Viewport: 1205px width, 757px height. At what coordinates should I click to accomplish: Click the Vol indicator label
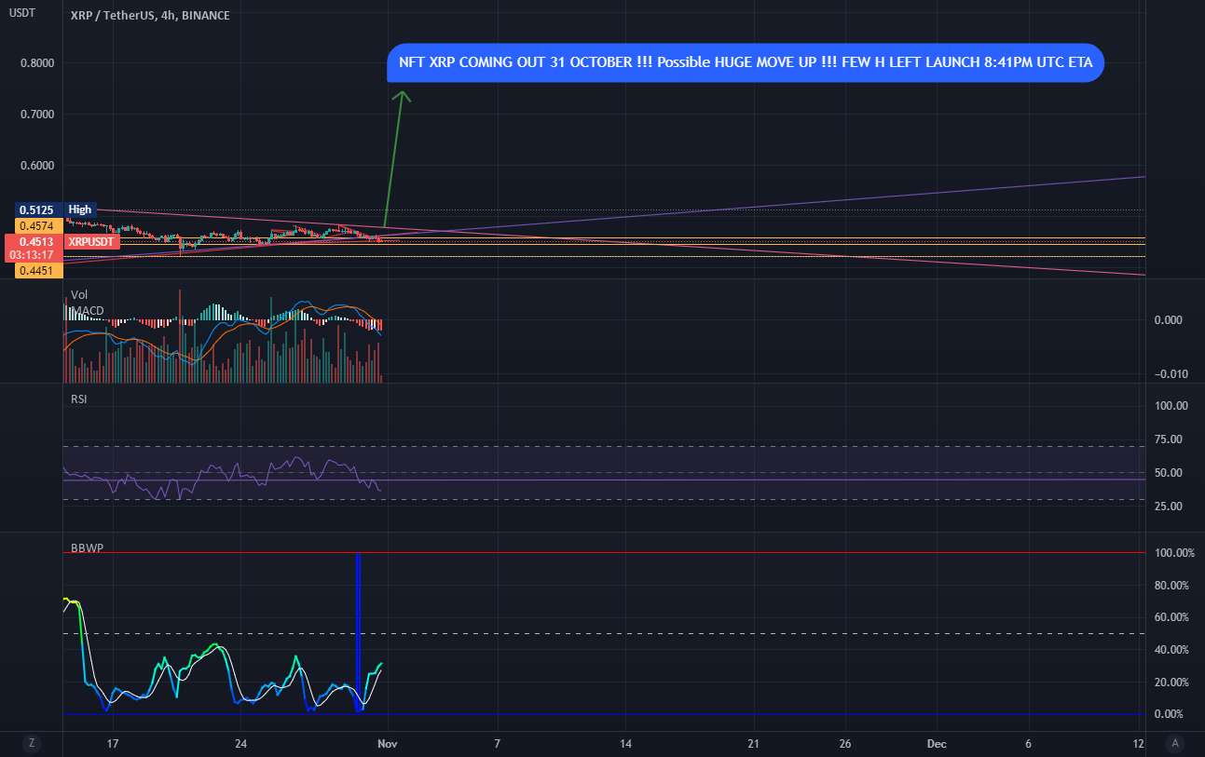[80, 294]
